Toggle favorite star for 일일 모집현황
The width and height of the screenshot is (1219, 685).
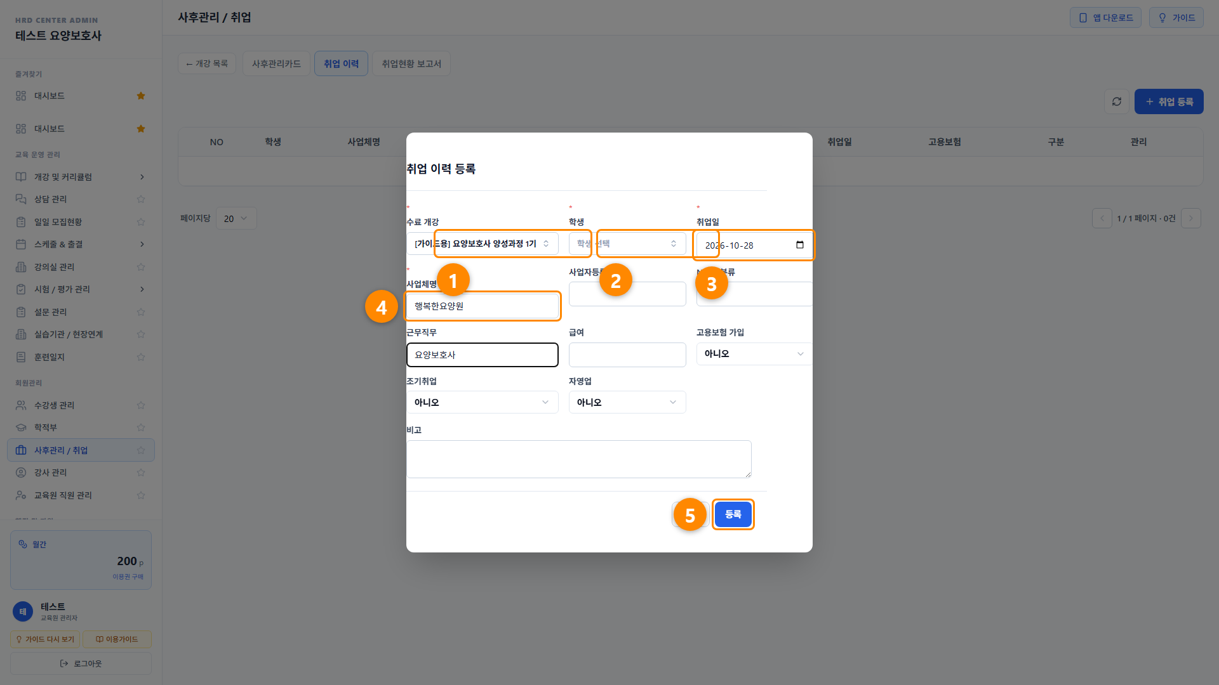[x=141, y=222]
